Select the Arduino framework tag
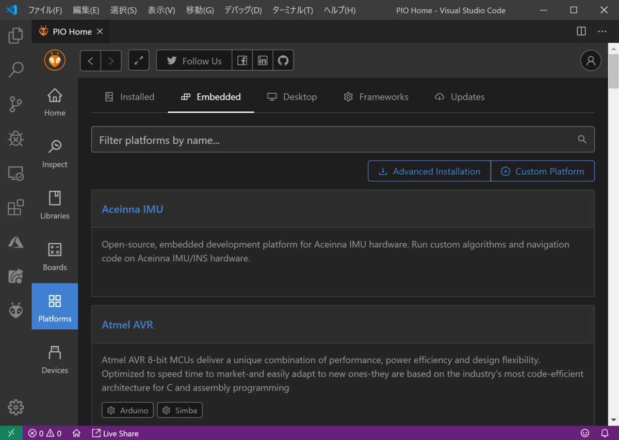Image resolution: width=619 pixels, height=440 pixels. 127,410
